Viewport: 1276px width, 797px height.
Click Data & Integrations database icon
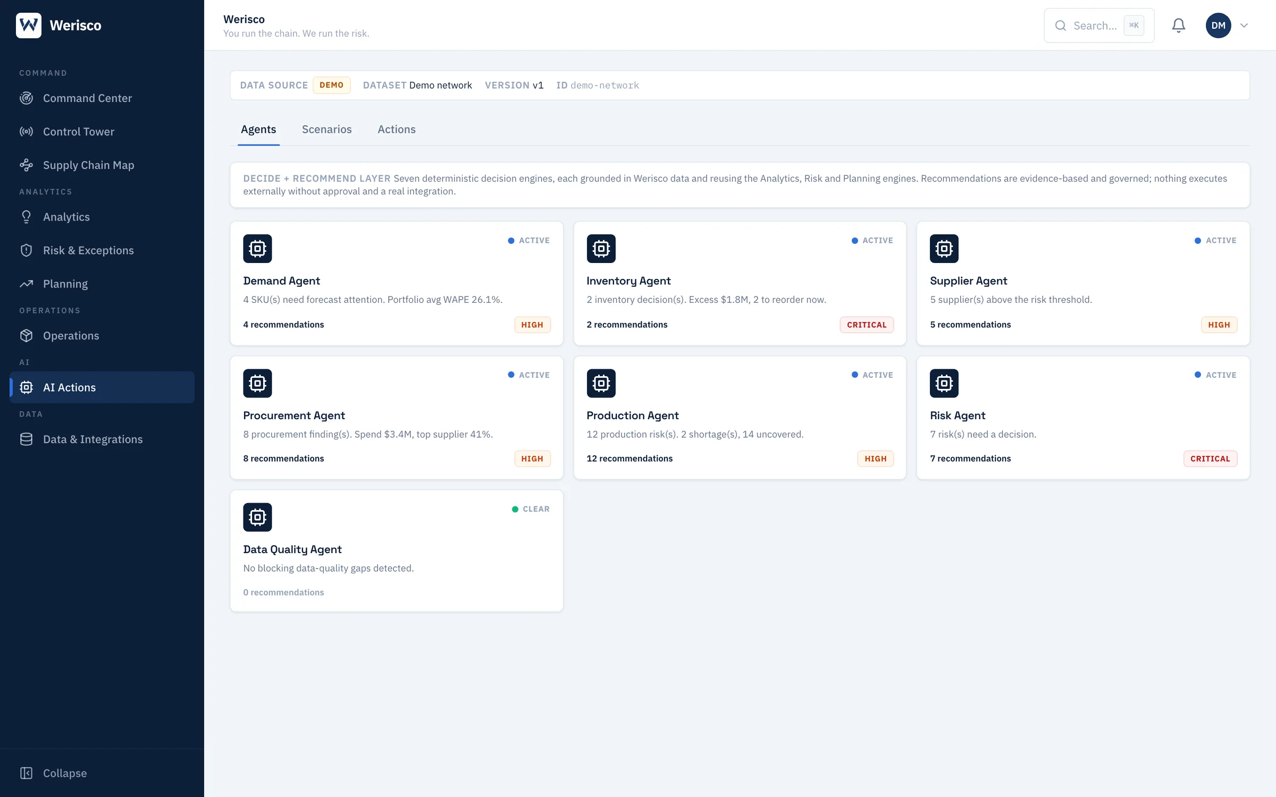pyautogui.click(x=26, y=439)
